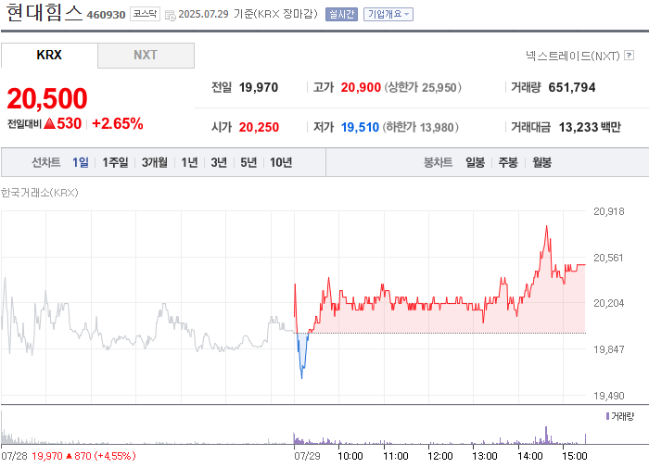The image size is (649, 468).
Task: Show the 주봉 candlestick chart
Action: pos(508,162)
